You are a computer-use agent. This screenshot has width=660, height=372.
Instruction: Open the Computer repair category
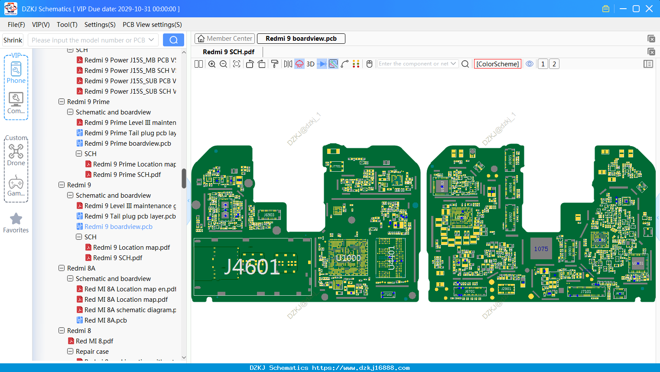point(16,103)
